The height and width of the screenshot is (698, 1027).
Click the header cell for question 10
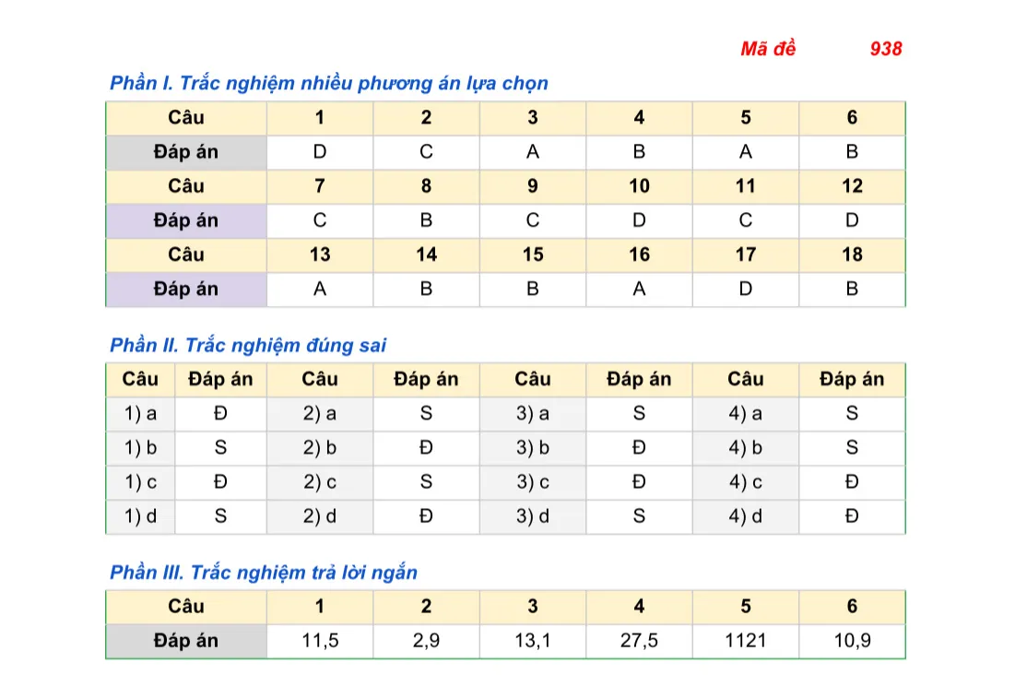pyautogui.click(x=639, y=186)
